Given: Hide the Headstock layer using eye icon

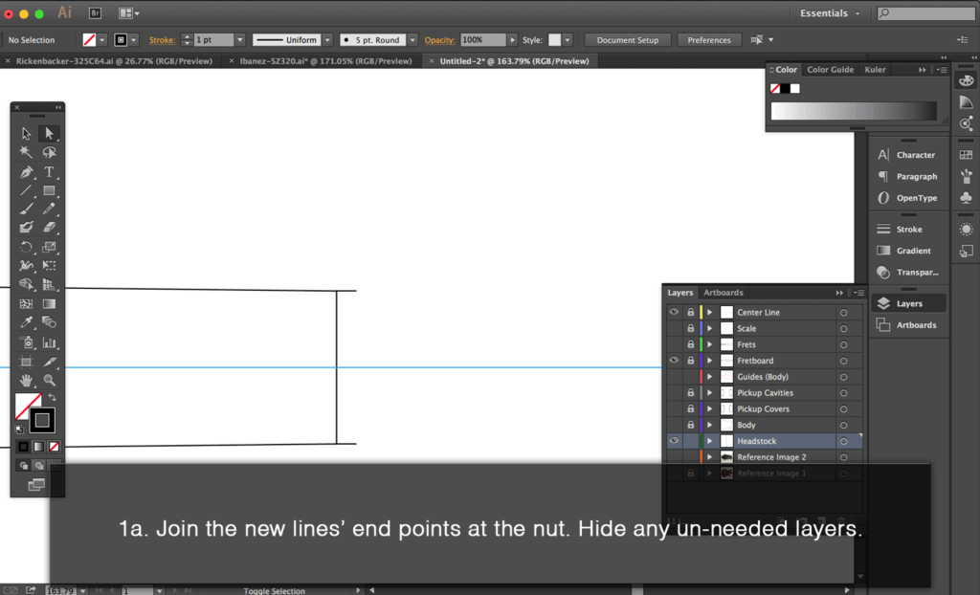Looking at the screenshot, I should (674, 441).
